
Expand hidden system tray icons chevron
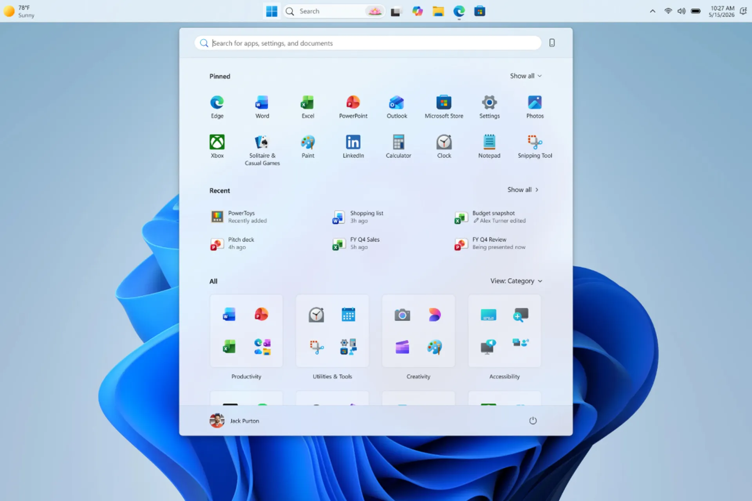pyautogui.click(x=653, y=11)
